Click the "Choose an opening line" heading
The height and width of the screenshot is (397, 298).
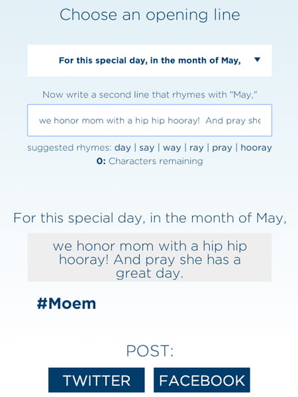[150, 15]
